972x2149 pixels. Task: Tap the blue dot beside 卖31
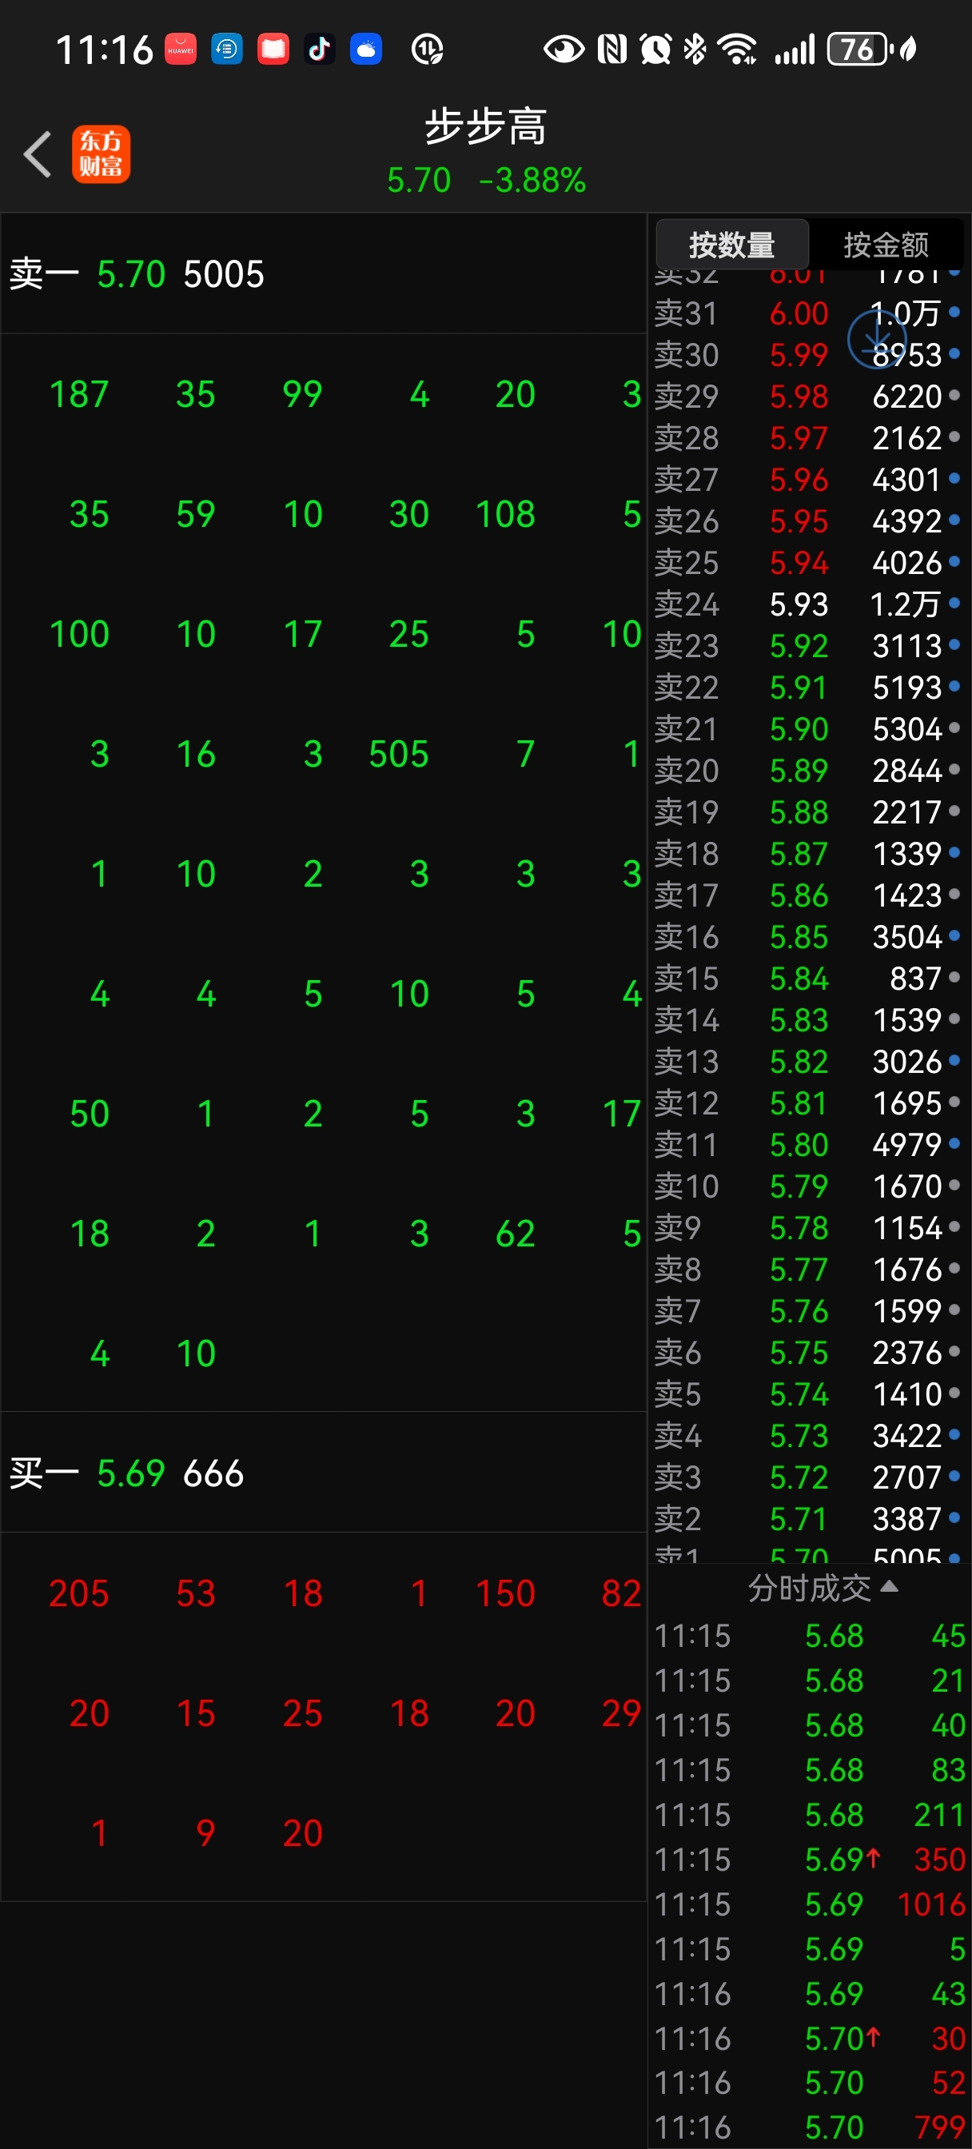coord(954,312)
